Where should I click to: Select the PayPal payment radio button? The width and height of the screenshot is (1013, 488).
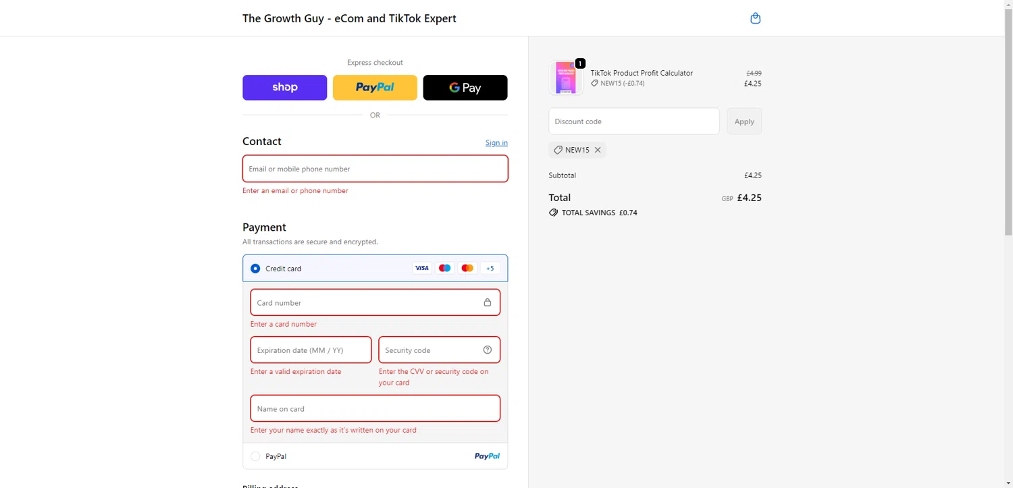click(255, 456)
